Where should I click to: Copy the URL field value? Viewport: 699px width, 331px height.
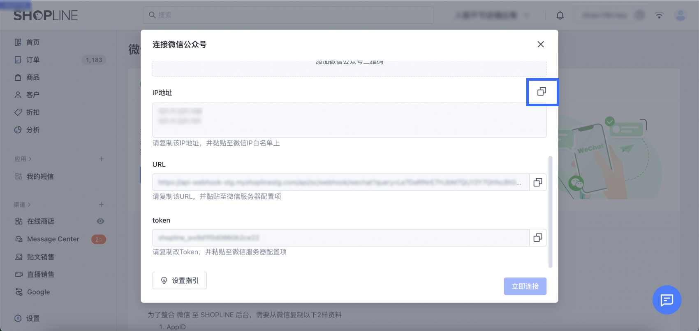point(537,182)
